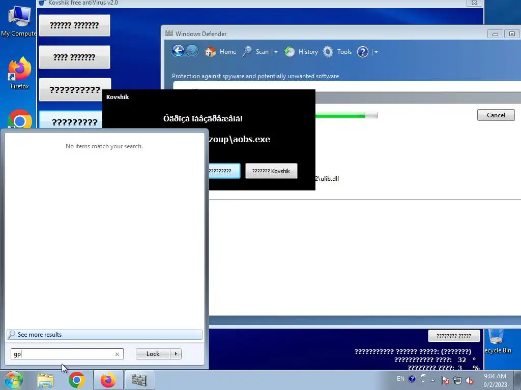Viewport: 521px width, 390px height.
Task: Switch to Firefox in taskbar
Action: coord(108,380)
